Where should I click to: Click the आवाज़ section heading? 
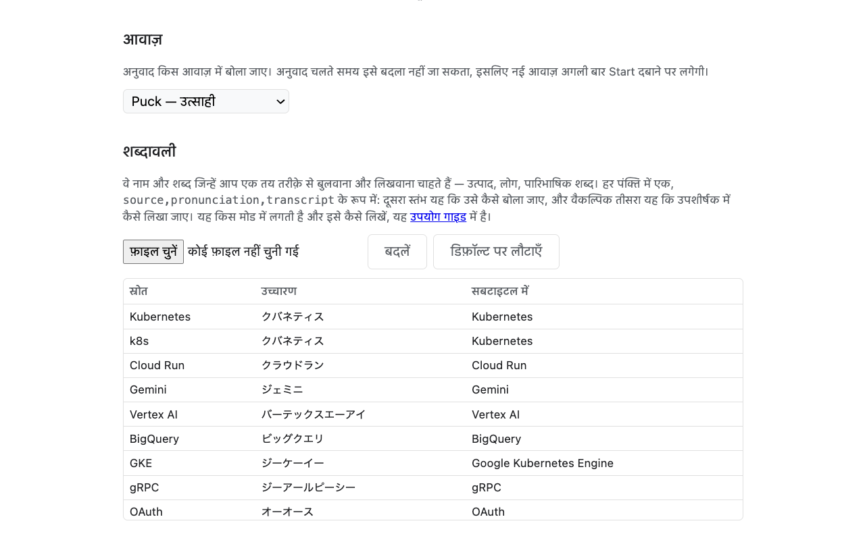pyautogui.click(x=143, y=40)
